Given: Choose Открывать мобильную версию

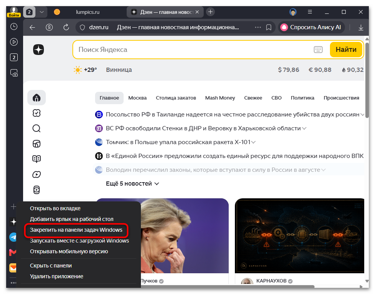Looking at the screenshot, I should [69, 251].
